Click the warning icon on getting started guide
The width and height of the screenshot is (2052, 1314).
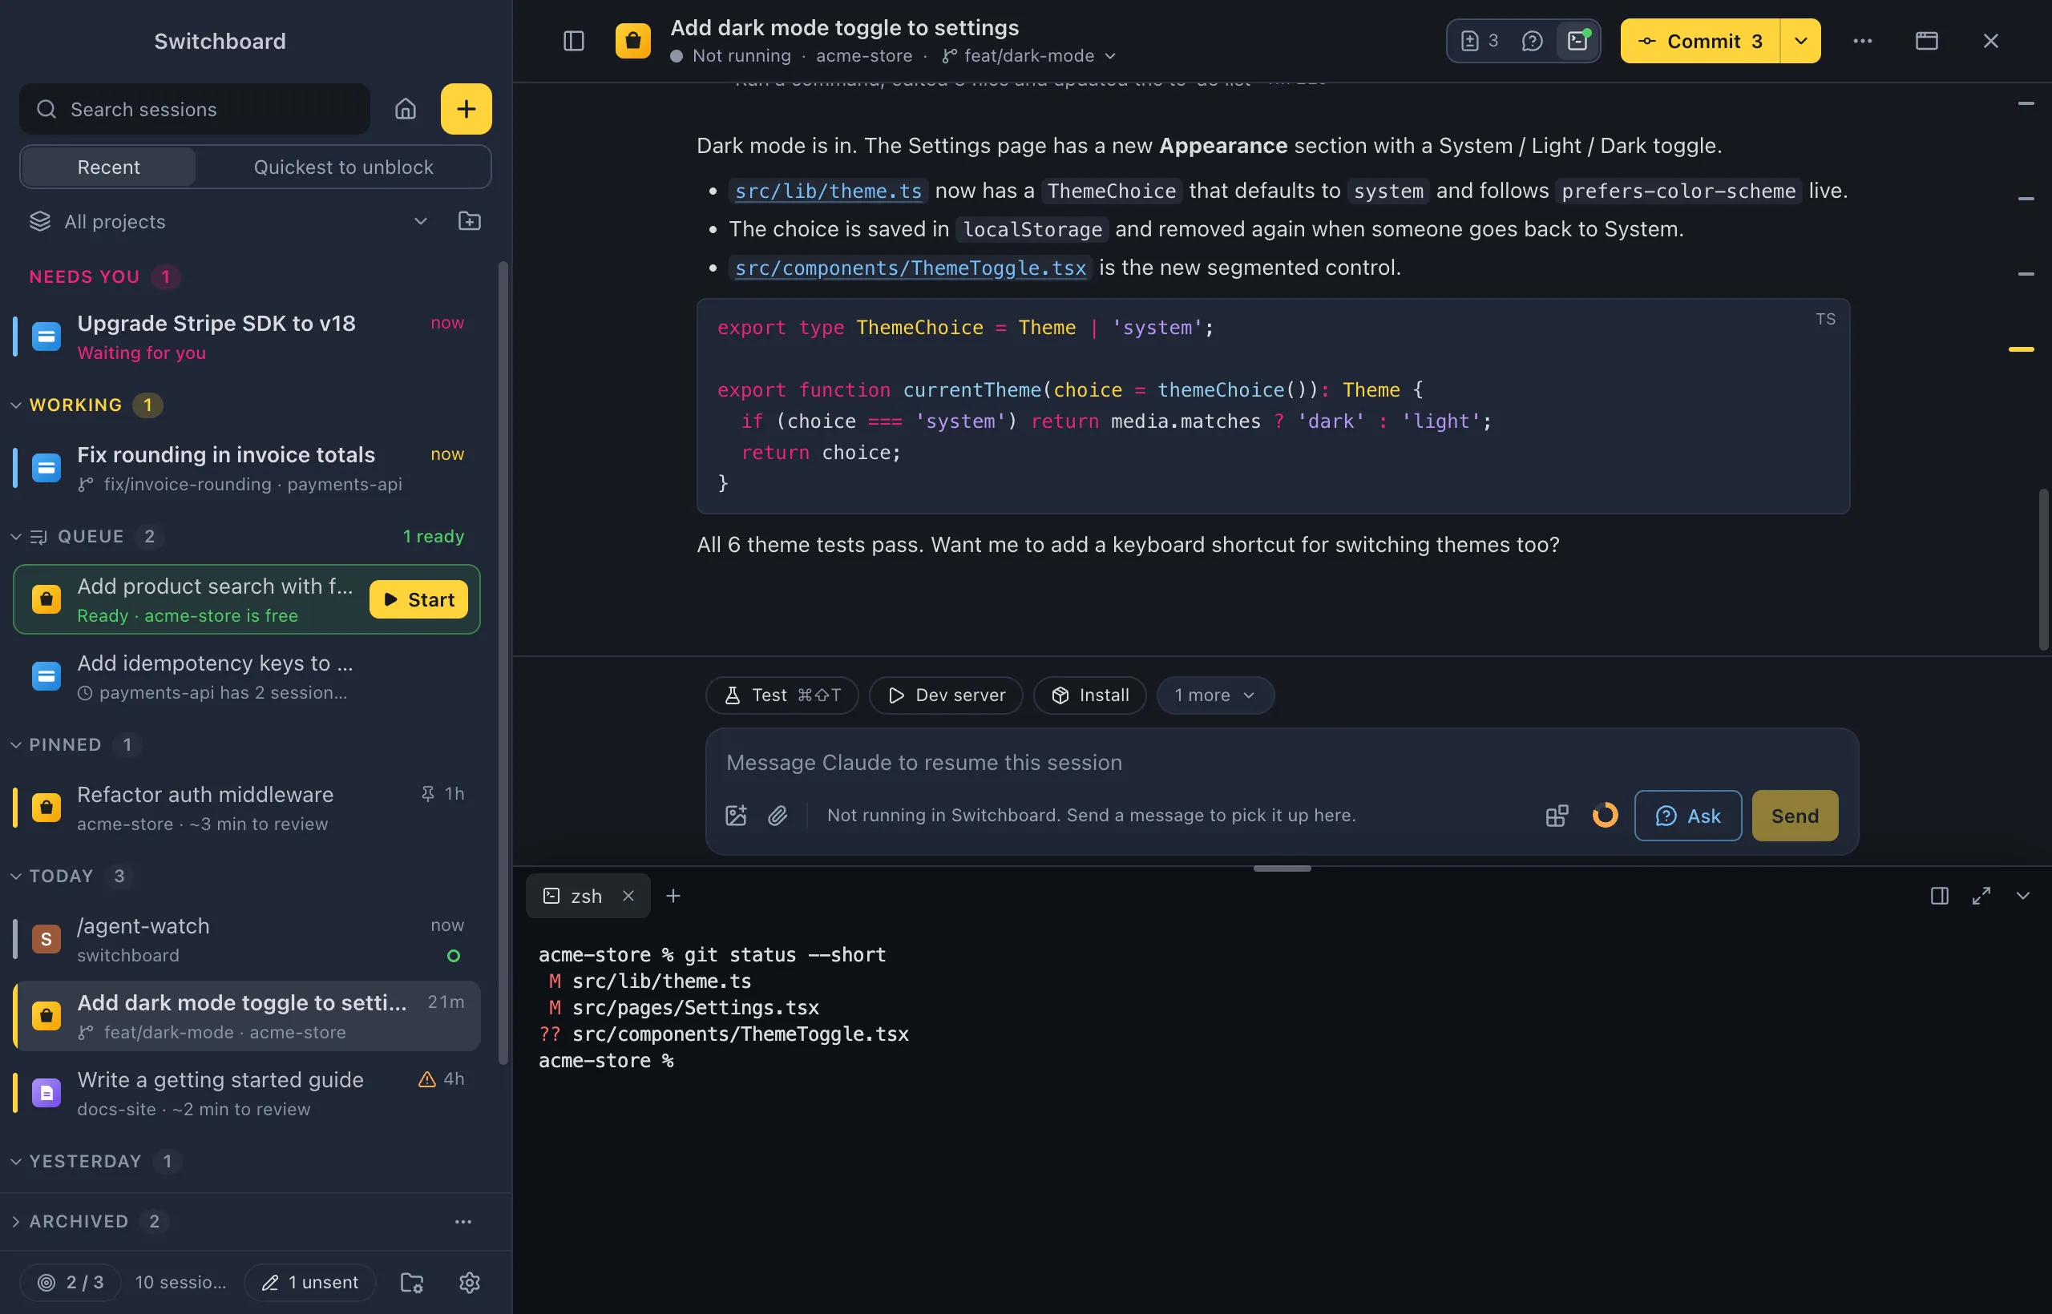click(426, 1079)
